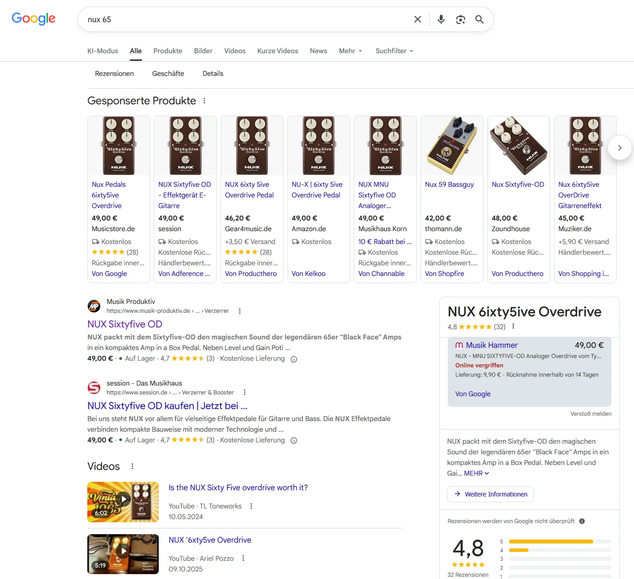Viewport: 634px width, 579px height.
Task: Open three-dot menu beside Videos heading
Action: coord(133,466)
